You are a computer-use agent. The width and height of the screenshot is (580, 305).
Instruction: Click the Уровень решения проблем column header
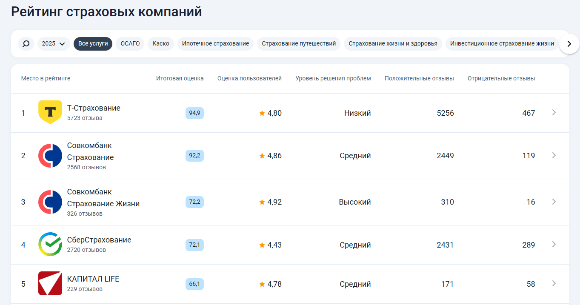pos(333,78)
